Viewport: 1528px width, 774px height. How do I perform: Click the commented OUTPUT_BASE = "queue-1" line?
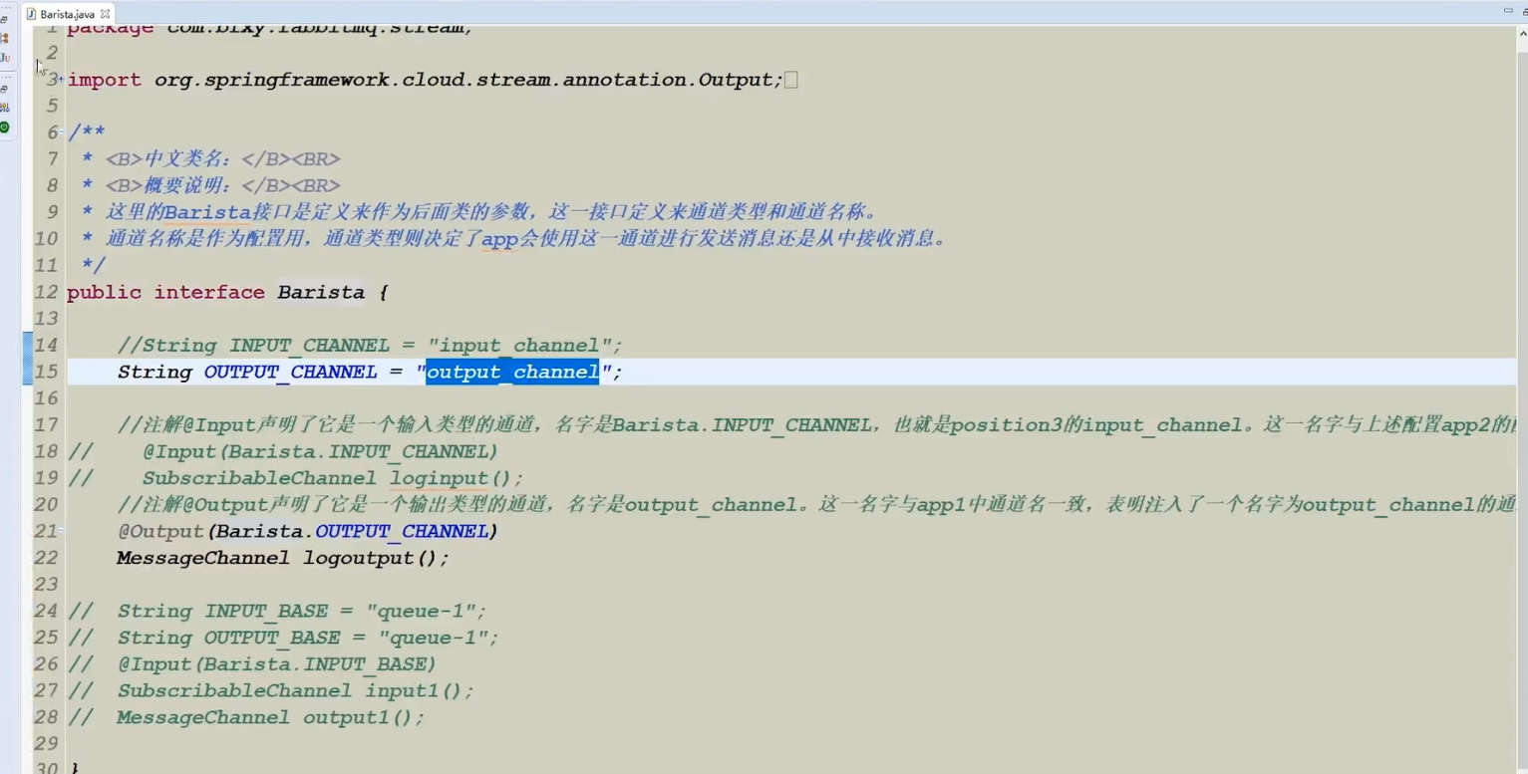tap(308, 638)
